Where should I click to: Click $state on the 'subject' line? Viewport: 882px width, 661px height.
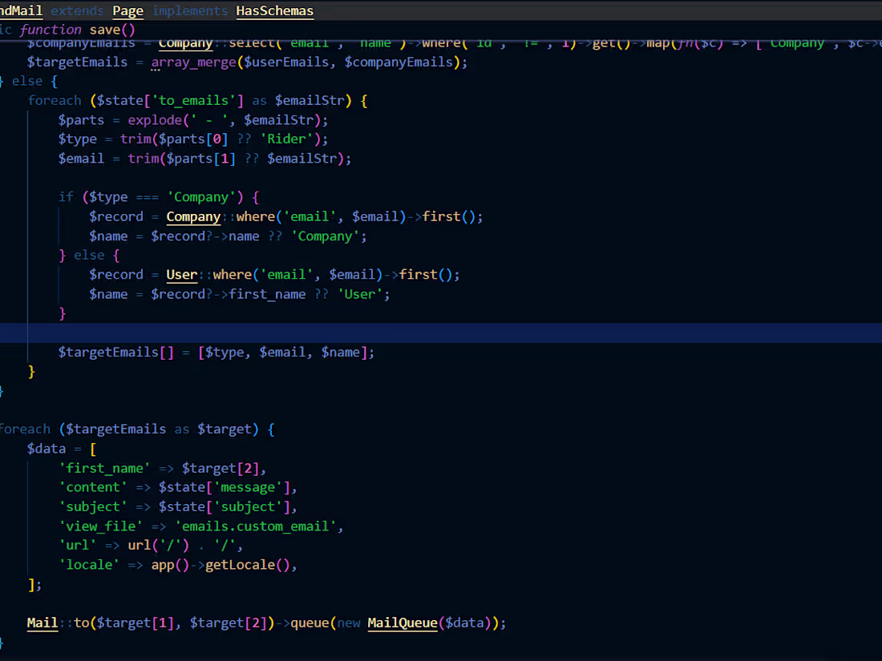tap(182, 507)
